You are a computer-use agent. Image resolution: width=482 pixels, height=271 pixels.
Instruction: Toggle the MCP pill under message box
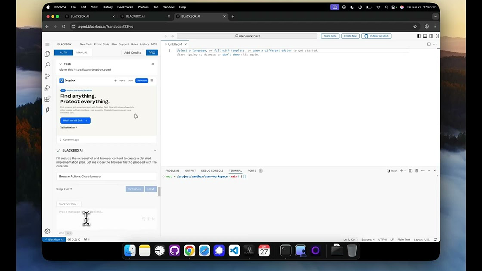tap(61, 233)
